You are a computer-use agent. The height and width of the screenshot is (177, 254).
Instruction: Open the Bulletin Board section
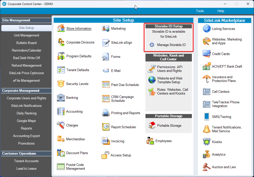coord(26,43)
